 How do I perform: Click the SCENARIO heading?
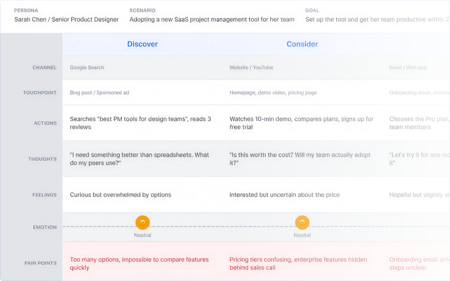(142, 10)
